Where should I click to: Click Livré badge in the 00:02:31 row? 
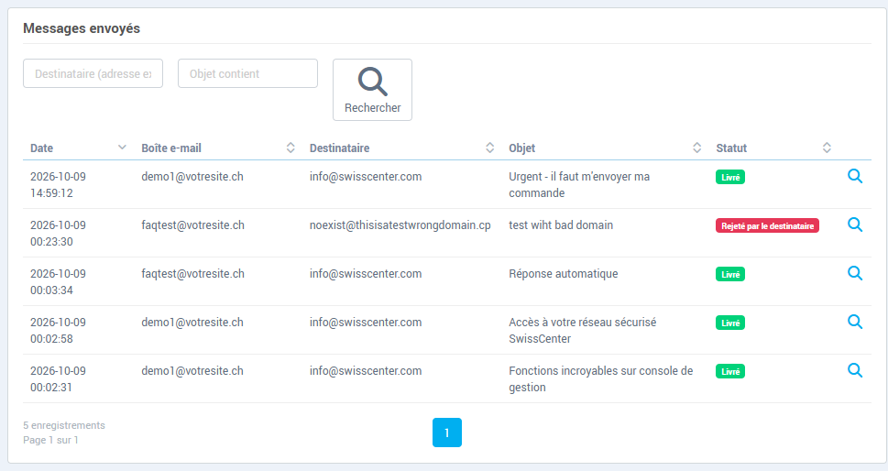tap(730, 372)
